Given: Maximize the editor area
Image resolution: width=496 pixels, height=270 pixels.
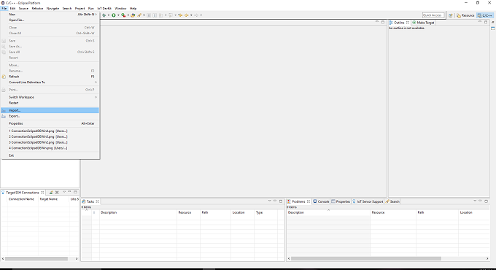Looking at the screenshot, I should coord(383,22).
